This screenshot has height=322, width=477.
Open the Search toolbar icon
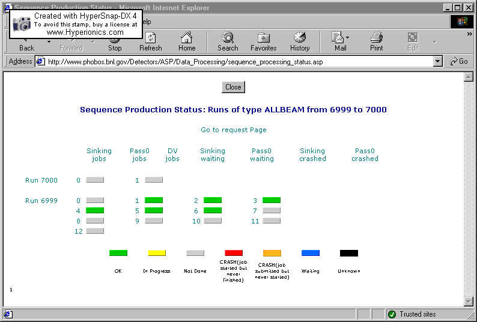click(x=228, y=42)
